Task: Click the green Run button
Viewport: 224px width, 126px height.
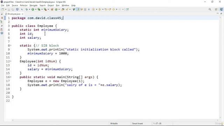Action: (33, 9)
